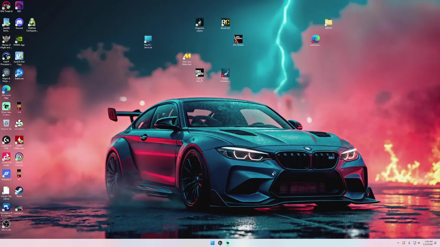This screenshot has width=440, height=247.
Task: Open the Windows Start menu
Action: 212,243
